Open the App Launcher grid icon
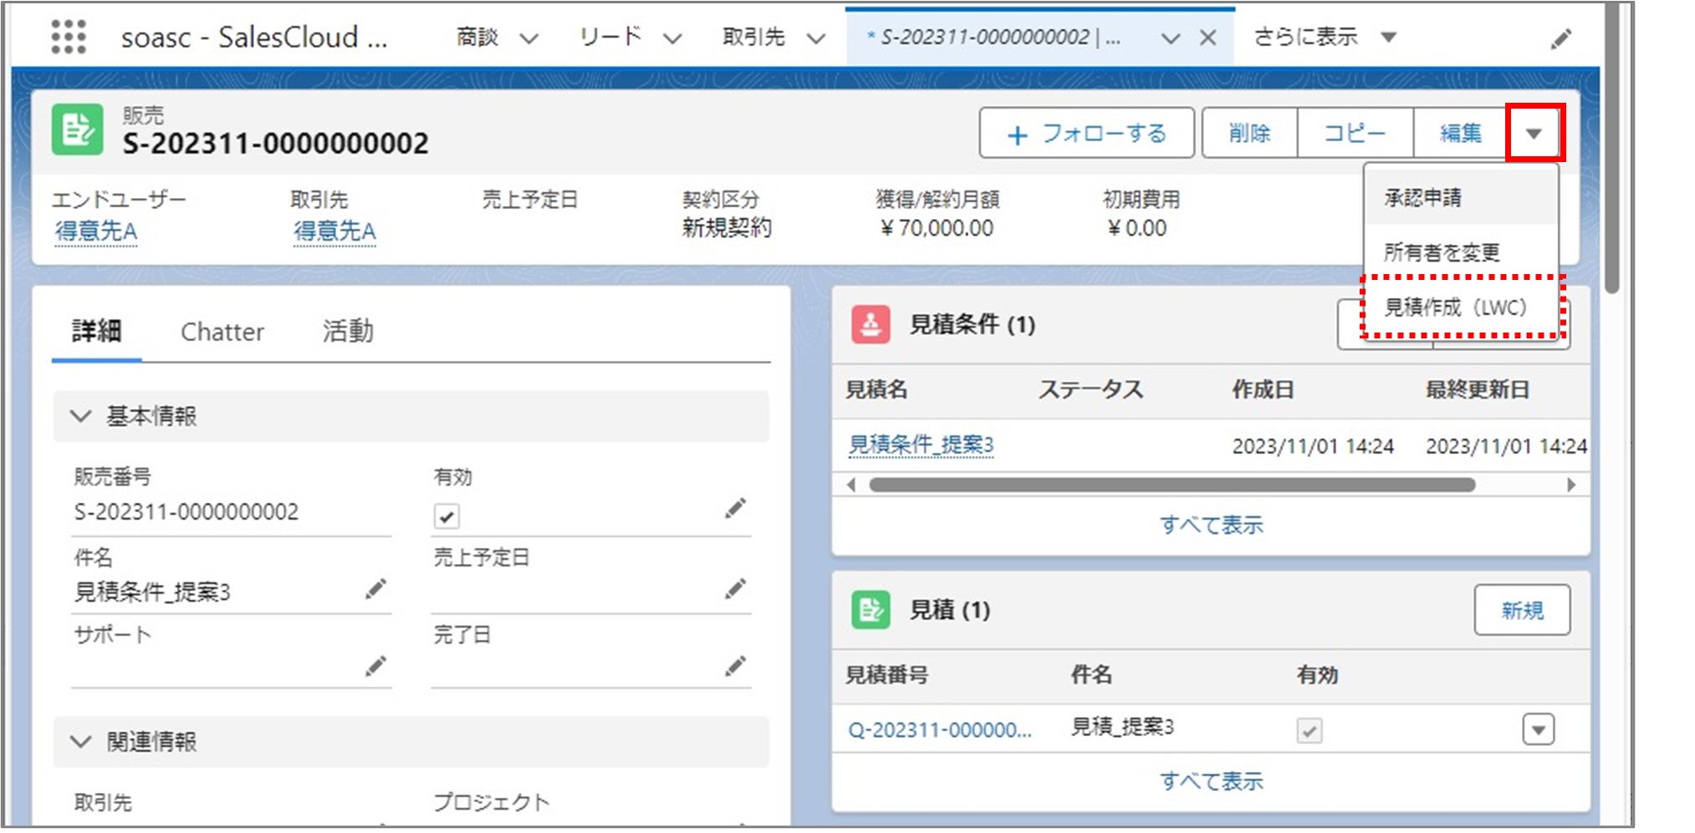The image size is (1695, 833). [x=69, y=37]
